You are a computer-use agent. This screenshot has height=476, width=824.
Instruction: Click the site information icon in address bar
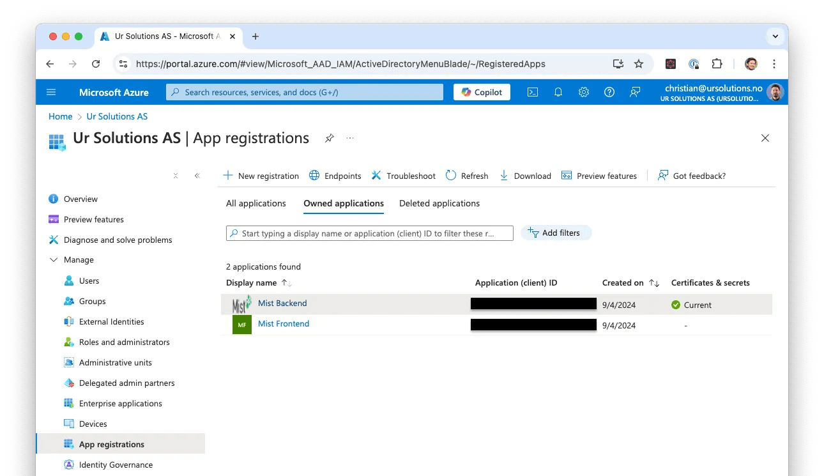point(124,64)
